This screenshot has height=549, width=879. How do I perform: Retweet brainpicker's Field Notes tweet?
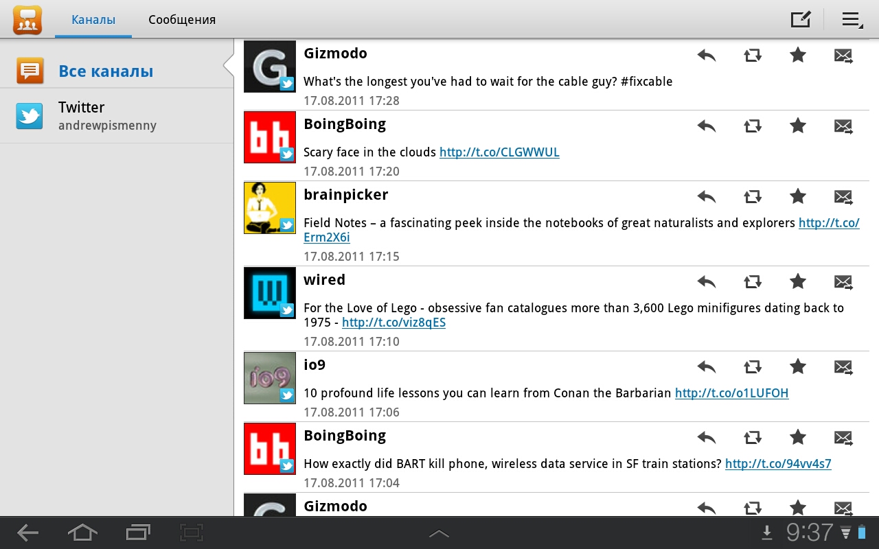pyautogui.click(x=753, y=197)
